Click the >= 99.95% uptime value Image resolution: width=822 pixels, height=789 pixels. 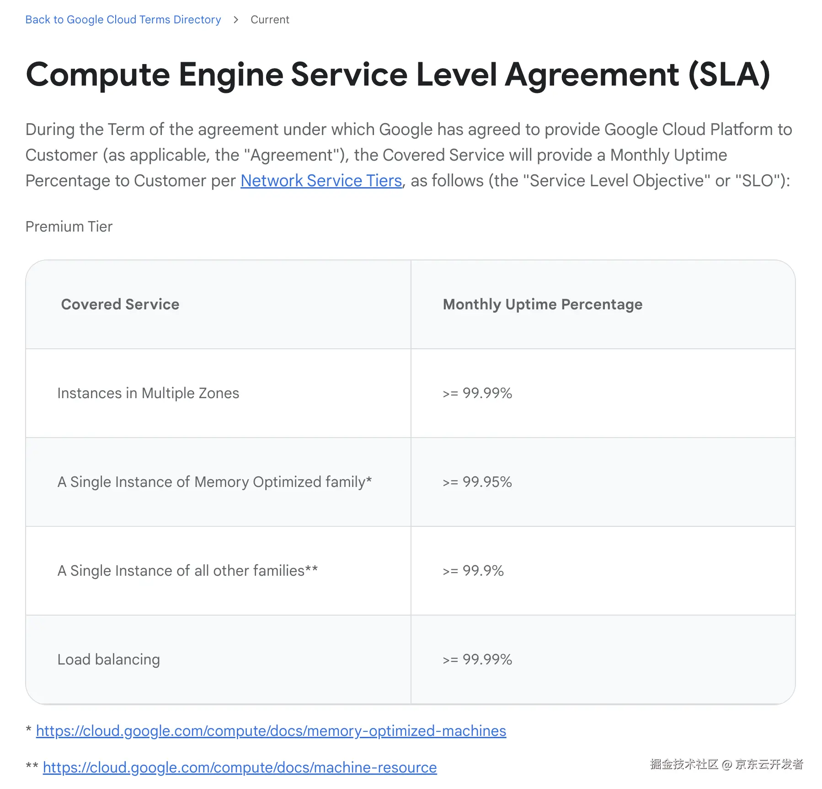477,482
